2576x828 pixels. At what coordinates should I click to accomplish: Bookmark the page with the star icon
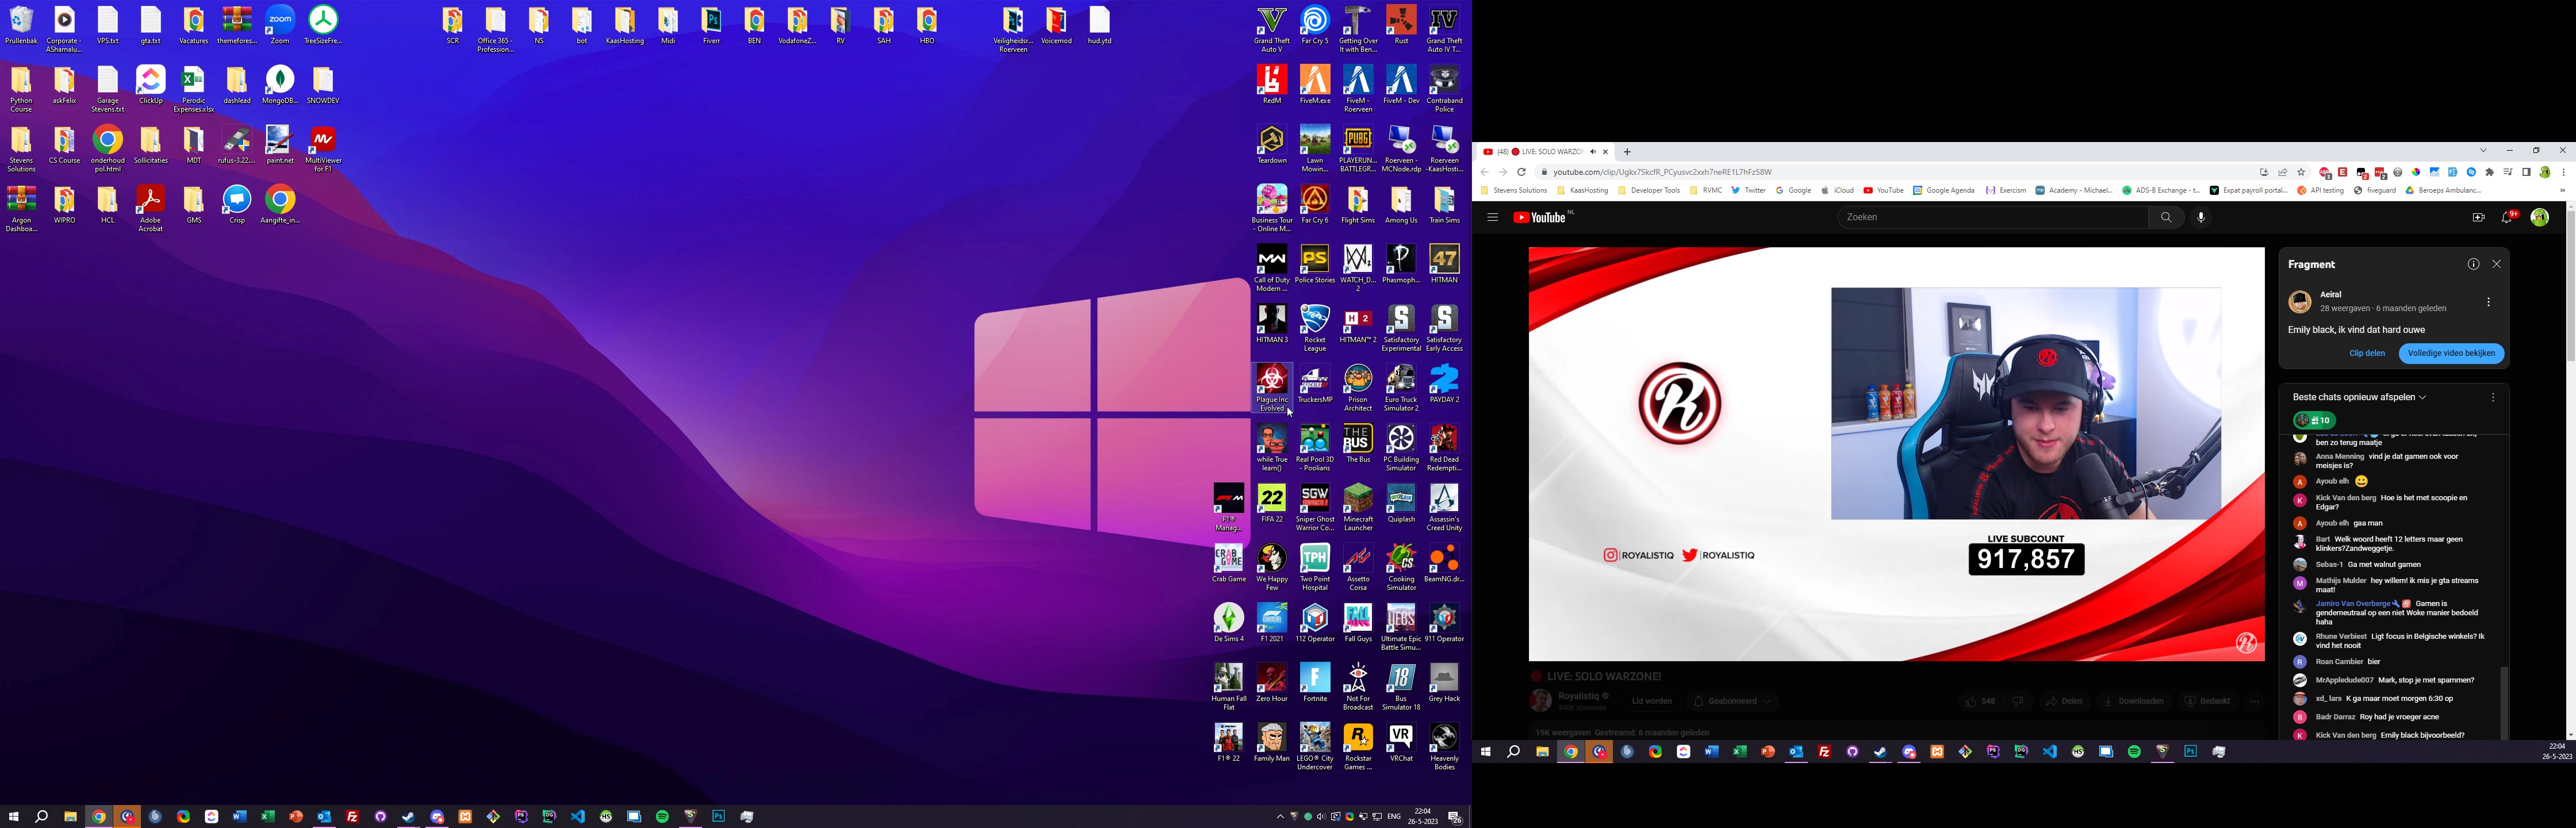2301,172
